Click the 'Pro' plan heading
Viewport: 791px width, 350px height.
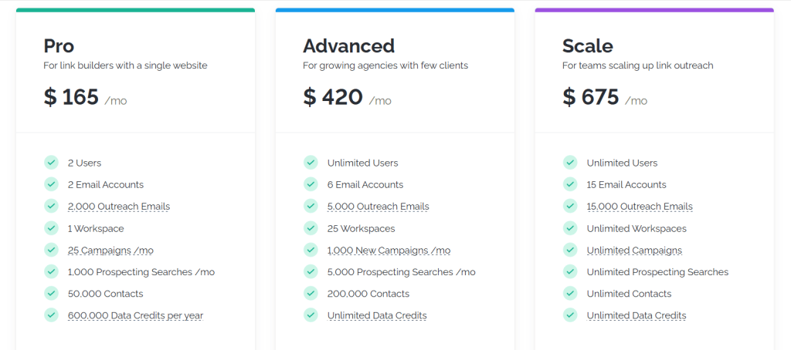point(59,45)
